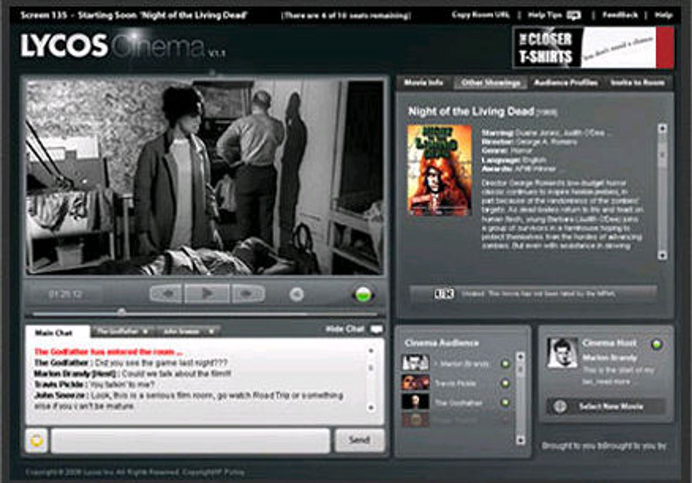
Task: Click the green status dot beside The Godfather
Action: pyautogui.click(x=506, y=402)
